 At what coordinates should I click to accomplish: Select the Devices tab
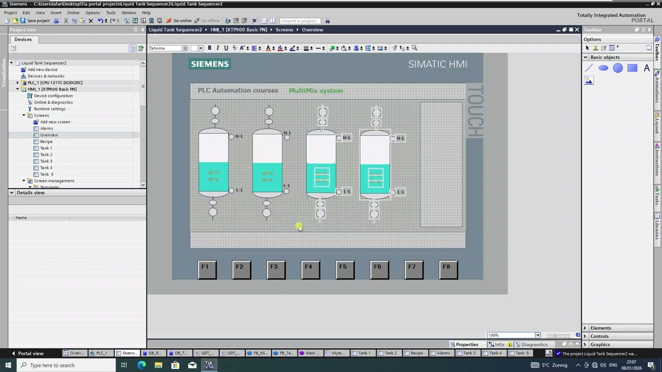(23, 39)
